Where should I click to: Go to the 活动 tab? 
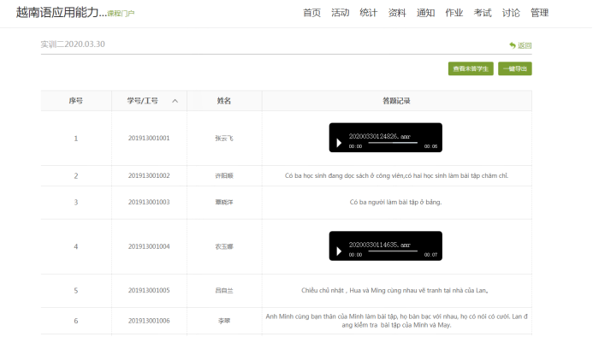pos(341,13)
